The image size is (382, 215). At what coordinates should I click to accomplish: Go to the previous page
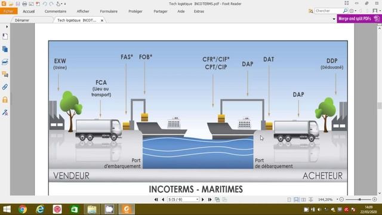tap(163, 199)
